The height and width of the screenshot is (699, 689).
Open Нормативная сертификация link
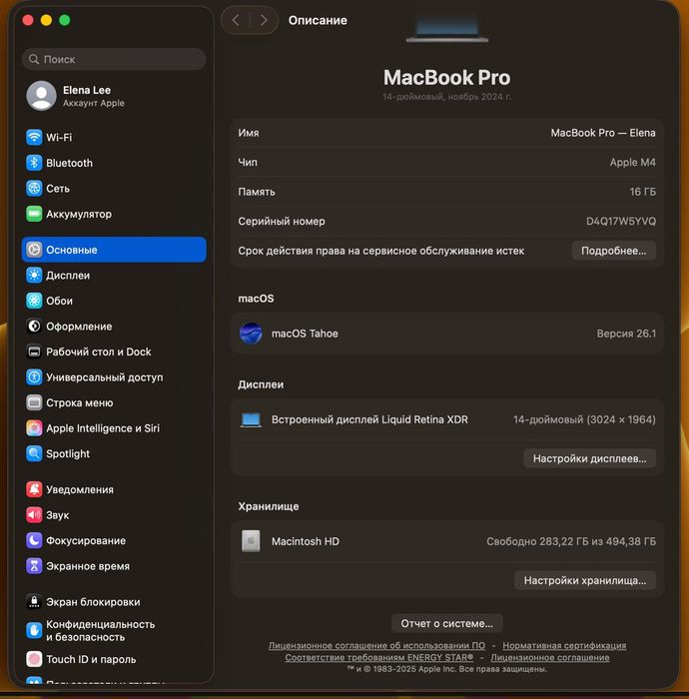pyautogui.click(x=564, y=645)
